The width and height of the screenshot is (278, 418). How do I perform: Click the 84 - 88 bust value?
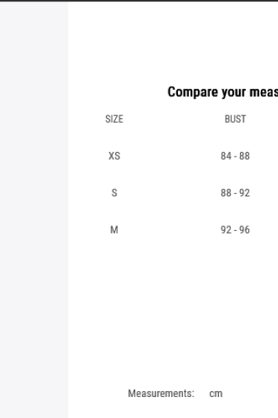point(235,156)
